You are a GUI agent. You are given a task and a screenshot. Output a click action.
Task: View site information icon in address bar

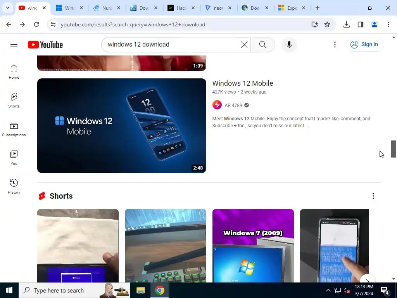click(x=53, y=24)
